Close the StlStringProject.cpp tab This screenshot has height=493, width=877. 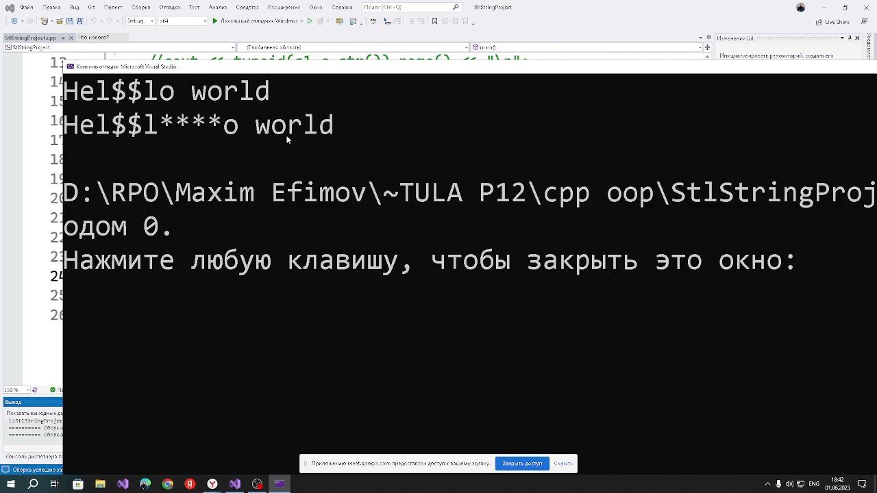(x=71, y=38)
